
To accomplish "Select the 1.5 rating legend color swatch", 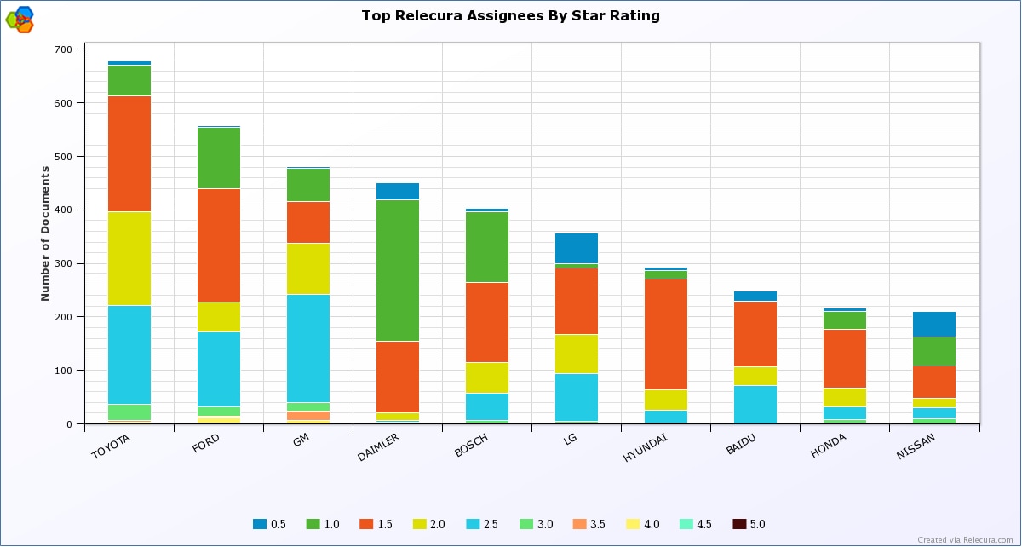I will click(x=367, y=524).
